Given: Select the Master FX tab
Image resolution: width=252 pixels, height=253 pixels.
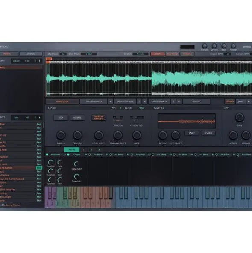Looking at the screenshot, I should (x=72, y=149).
